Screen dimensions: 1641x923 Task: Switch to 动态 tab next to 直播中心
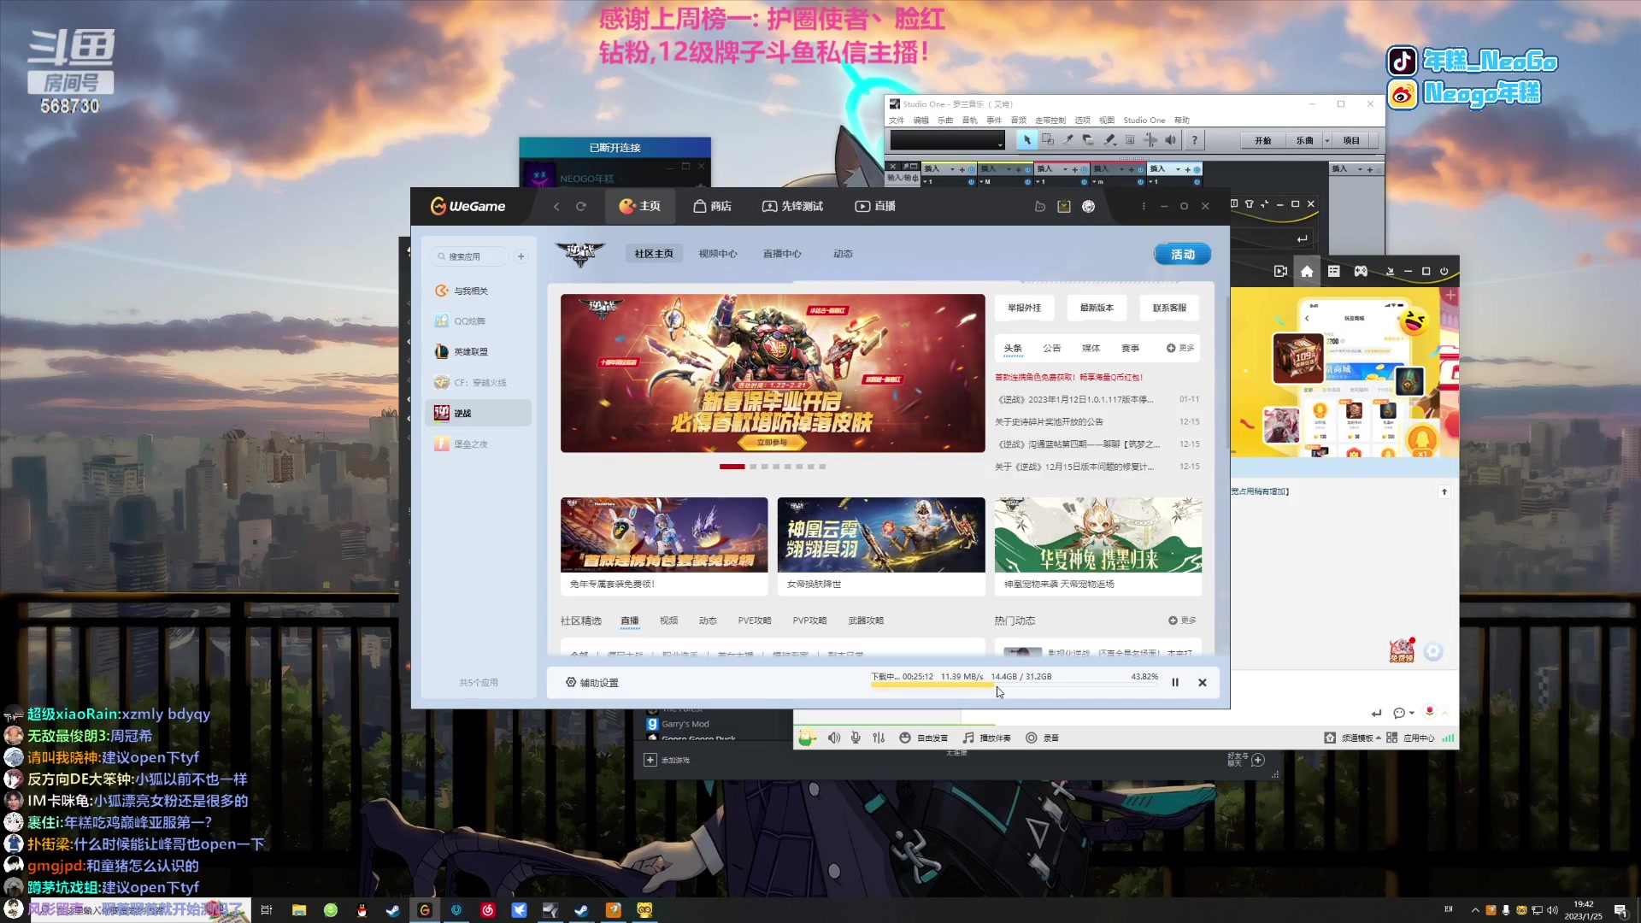point(843,254)
